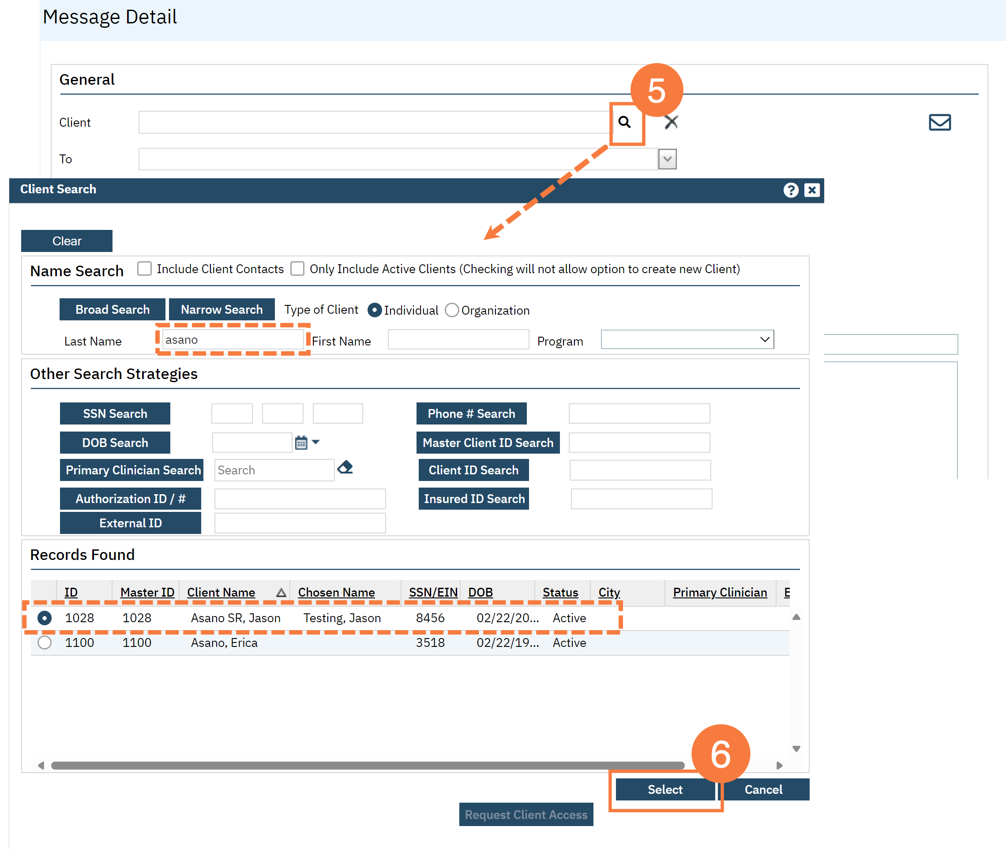
Task: Click the client search magnifier icon
Action: [x=624, y=122]
